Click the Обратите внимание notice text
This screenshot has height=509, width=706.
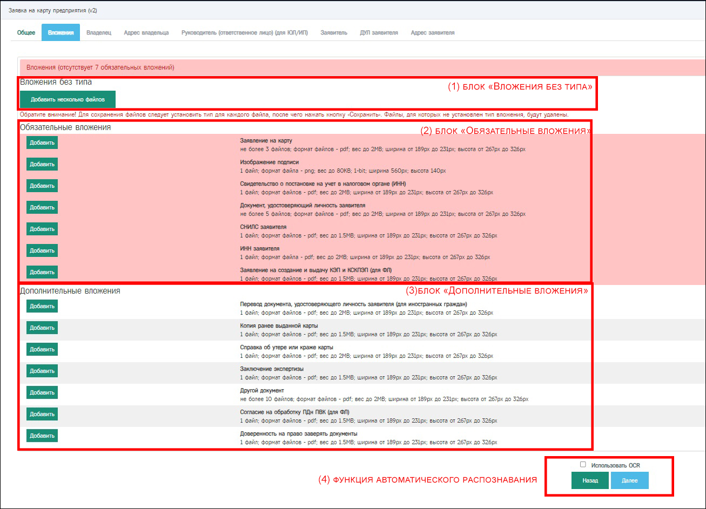click(294, 115)
